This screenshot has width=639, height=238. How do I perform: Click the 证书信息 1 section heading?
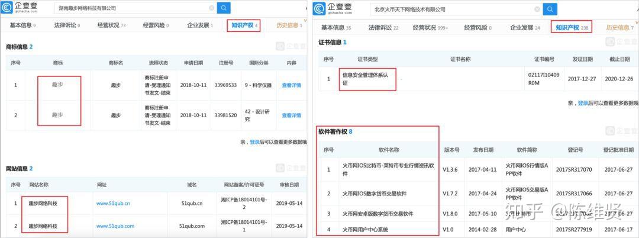333,43
